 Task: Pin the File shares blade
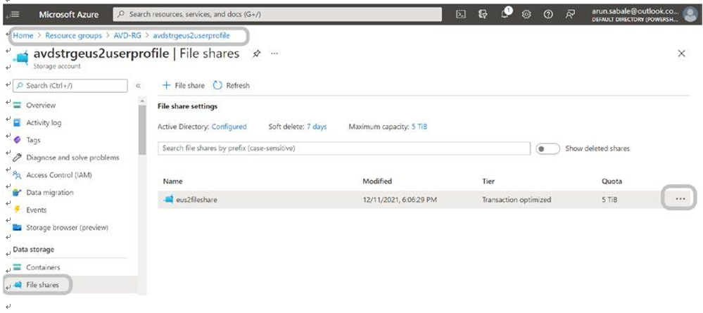256,53
